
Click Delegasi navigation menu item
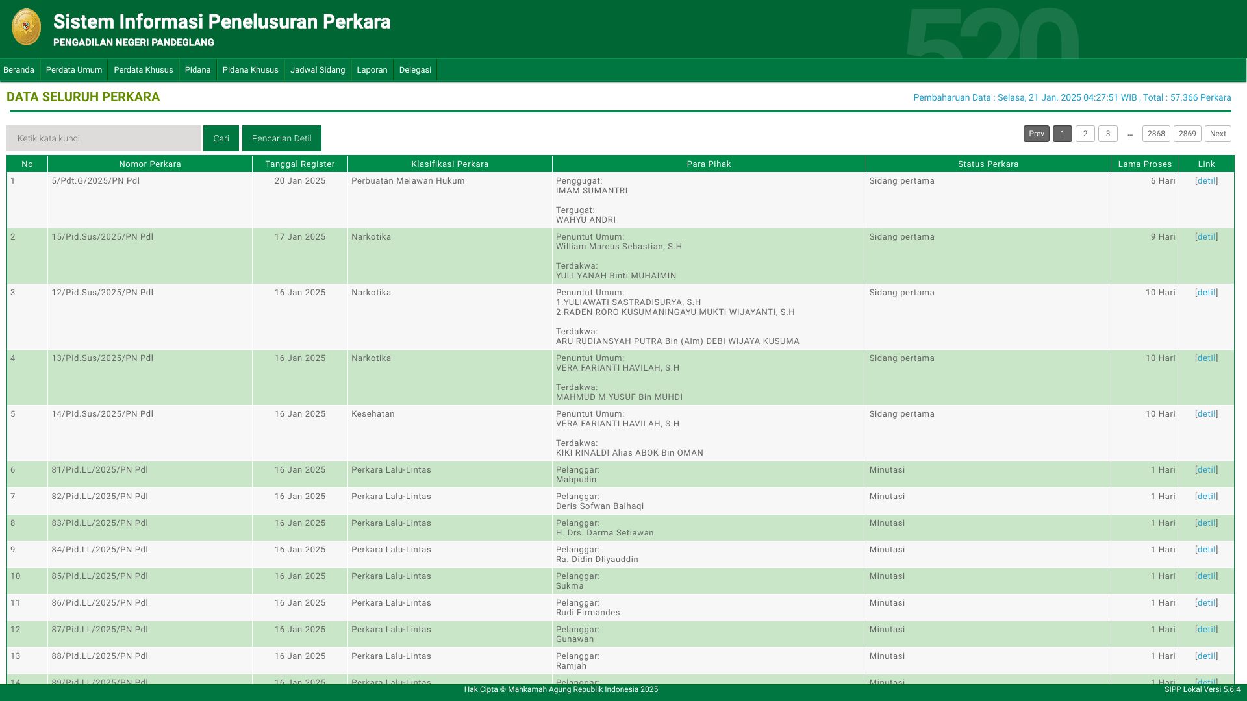click(x=416, y=69)
